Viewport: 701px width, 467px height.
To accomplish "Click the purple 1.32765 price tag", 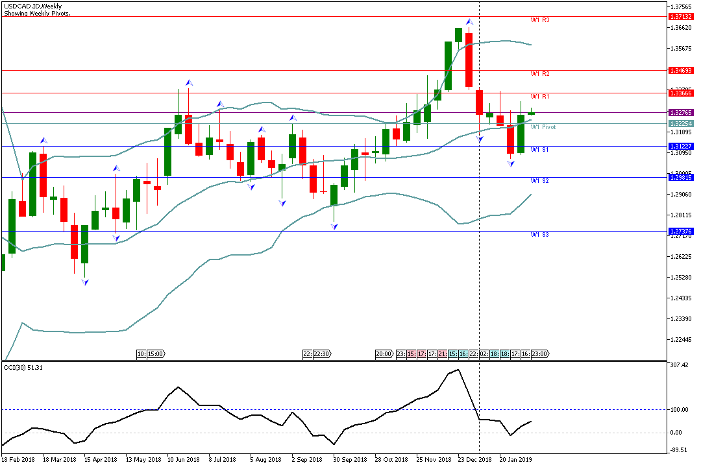I will [681, 113].
